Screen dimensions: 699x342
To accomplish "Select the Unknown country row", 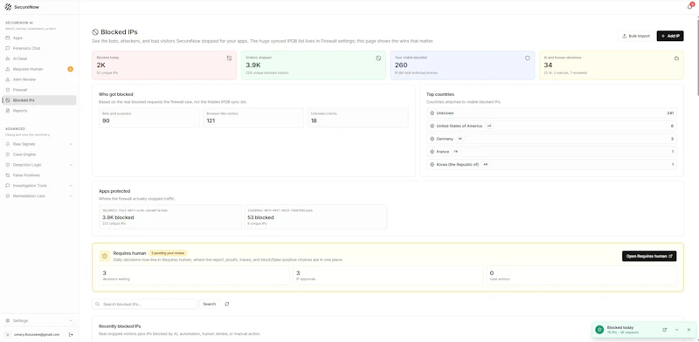I will (552, 113).
